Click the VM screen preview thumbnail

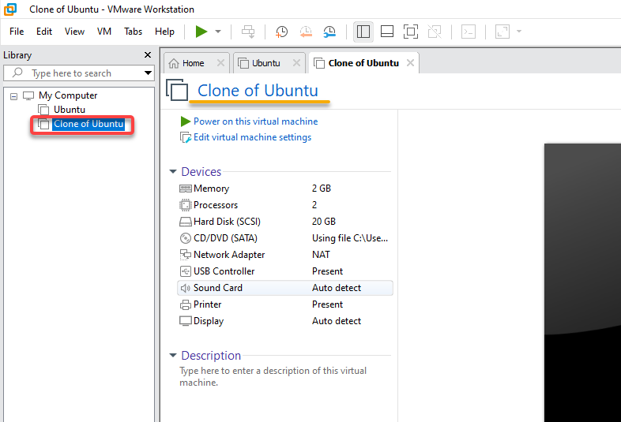pos(582,282)
